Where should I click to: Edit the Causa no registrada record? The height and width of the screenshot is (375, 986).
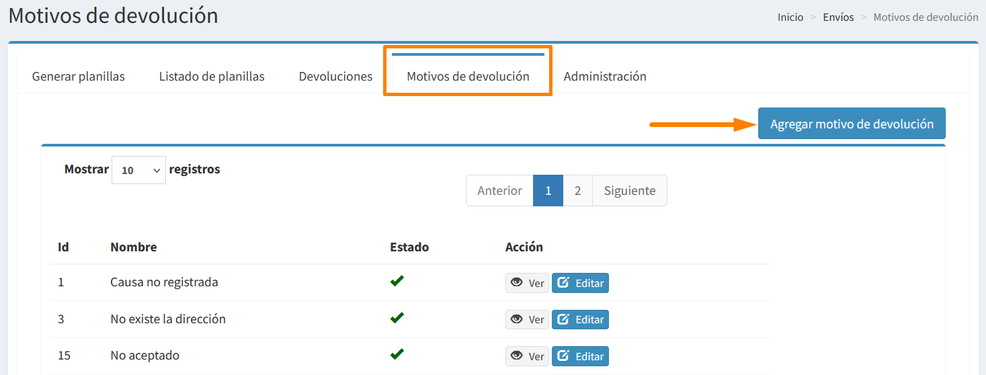pos(580,283)
